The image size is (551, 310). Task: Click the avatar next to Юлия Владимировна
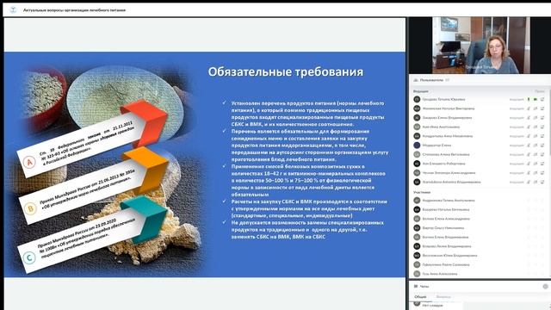coord(417,256)
